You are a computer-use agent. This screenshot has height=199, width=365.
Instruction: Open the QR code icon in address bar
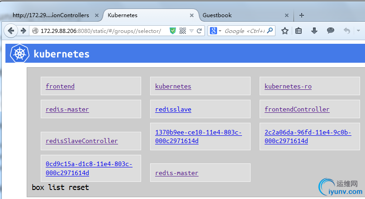point(183,31)
